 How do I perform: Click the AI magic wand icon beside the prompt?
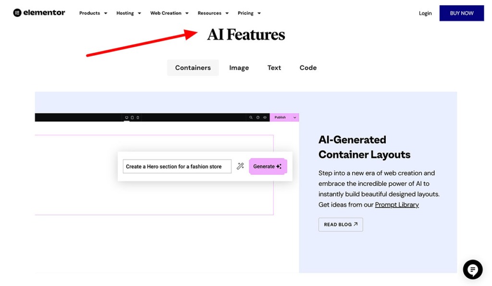[x=240, y=166]
